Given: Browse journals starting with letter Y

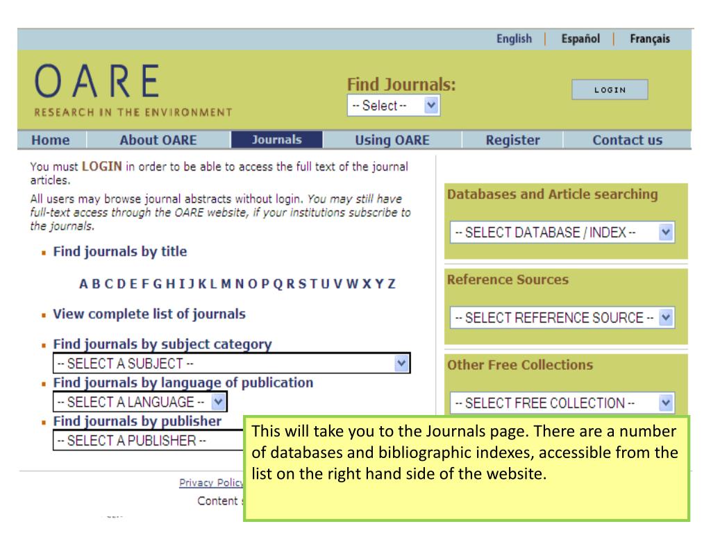Looking at the screenshot, I should point(379,284).
